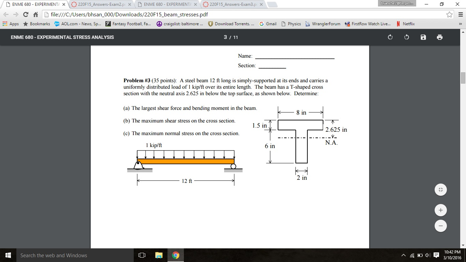Screen dimensions: 466x262
Task: Open the Netflix bookmark
Action: point(405,24)
